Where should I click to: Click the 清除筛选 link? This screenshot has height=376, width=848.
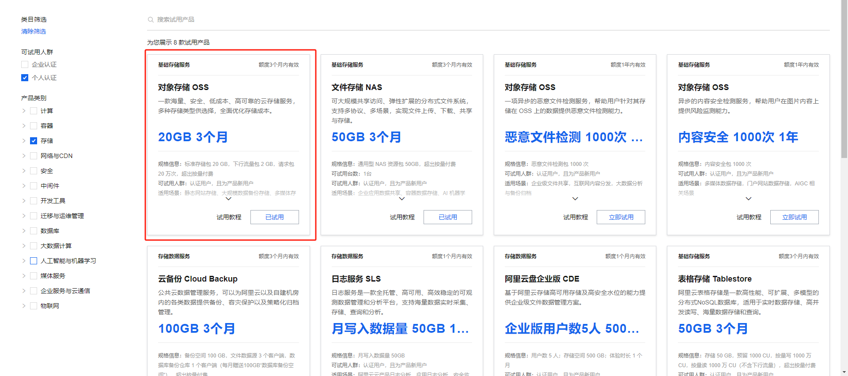click(x=34, y=31)
